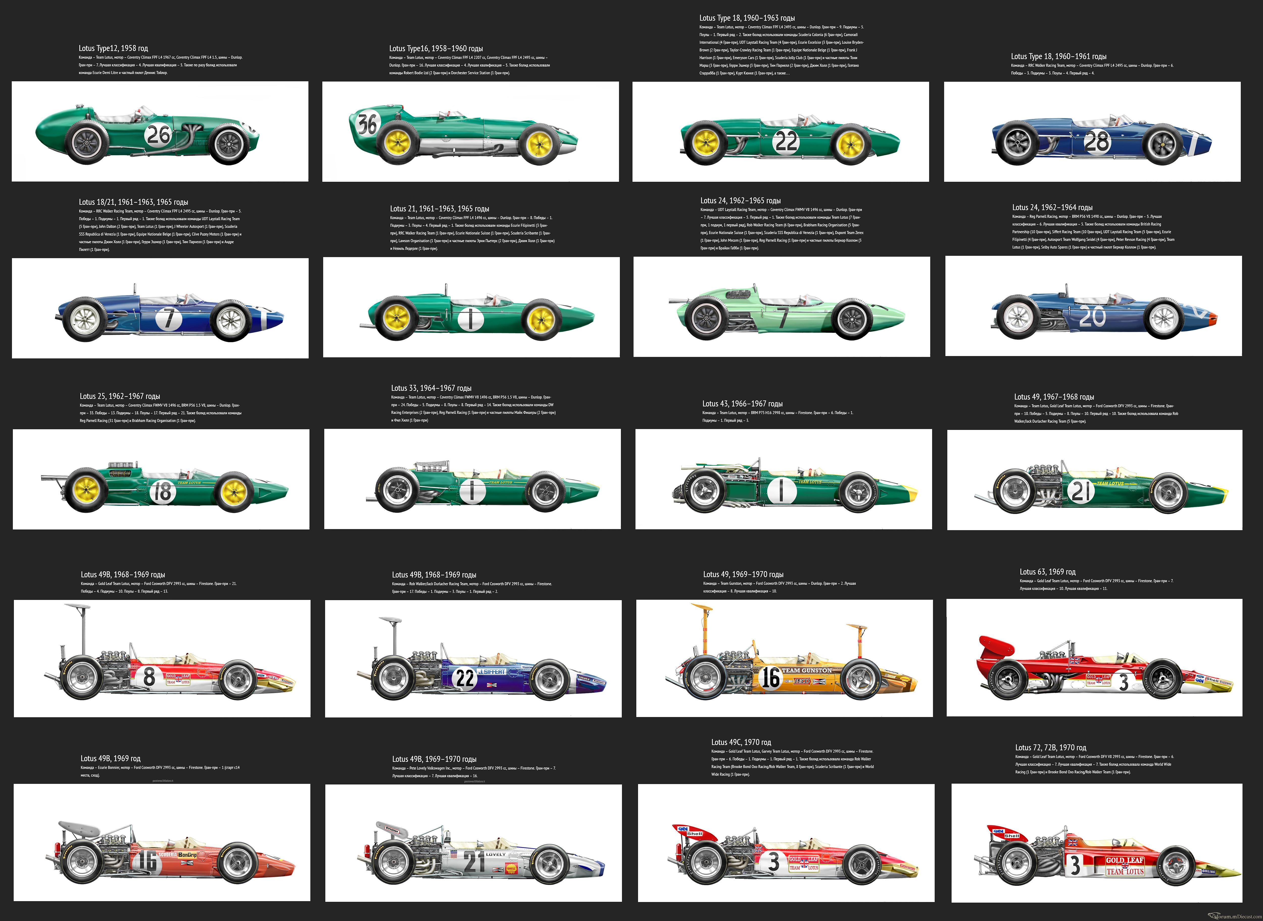Click the heading 'Lotus 49C, 1970 год'
This screenshot has height=921, width=1263.
point(741,742)
